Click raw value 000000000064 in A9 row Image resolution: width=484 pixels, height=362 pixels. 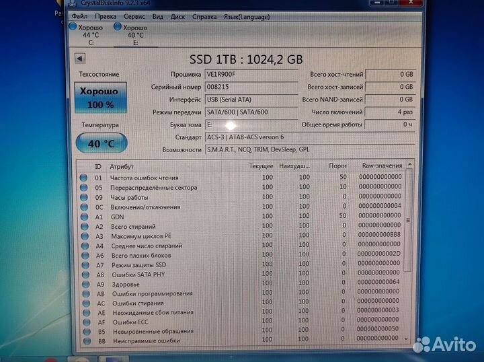click(x=378, y=282)
